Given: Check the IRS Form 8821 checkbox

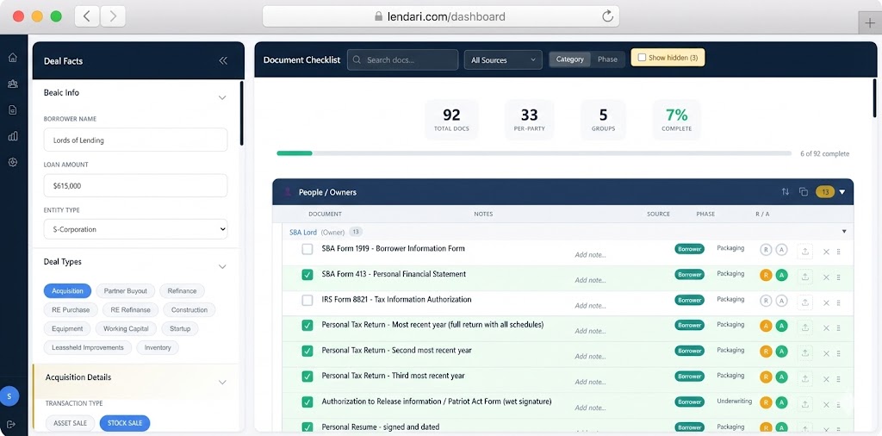Looking at the screenshot, I should pos(307,301).
